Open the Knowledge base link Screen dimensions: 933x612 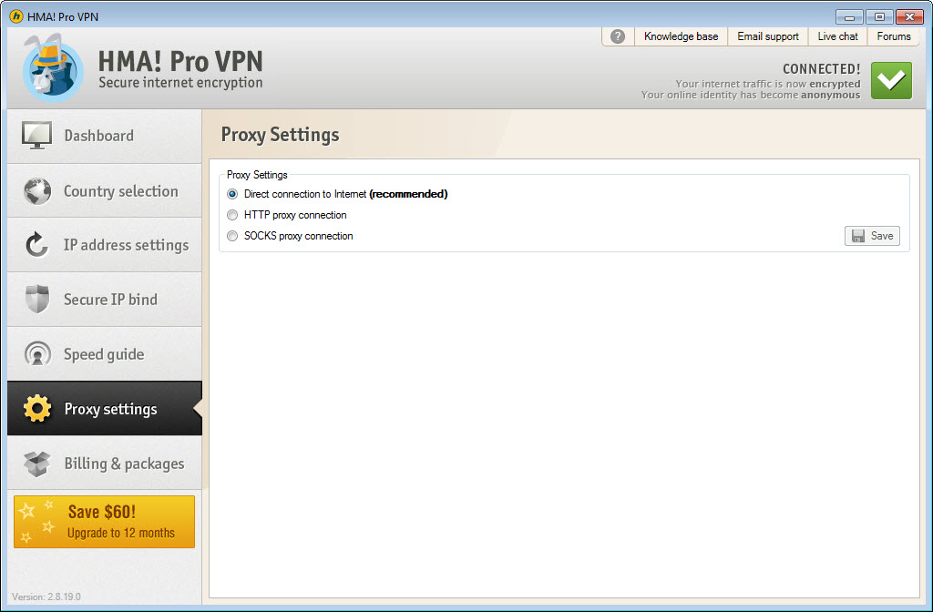pos(681,36)
